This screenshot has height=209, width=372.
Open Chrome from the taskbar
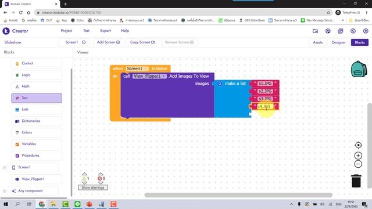coord(41,204)
